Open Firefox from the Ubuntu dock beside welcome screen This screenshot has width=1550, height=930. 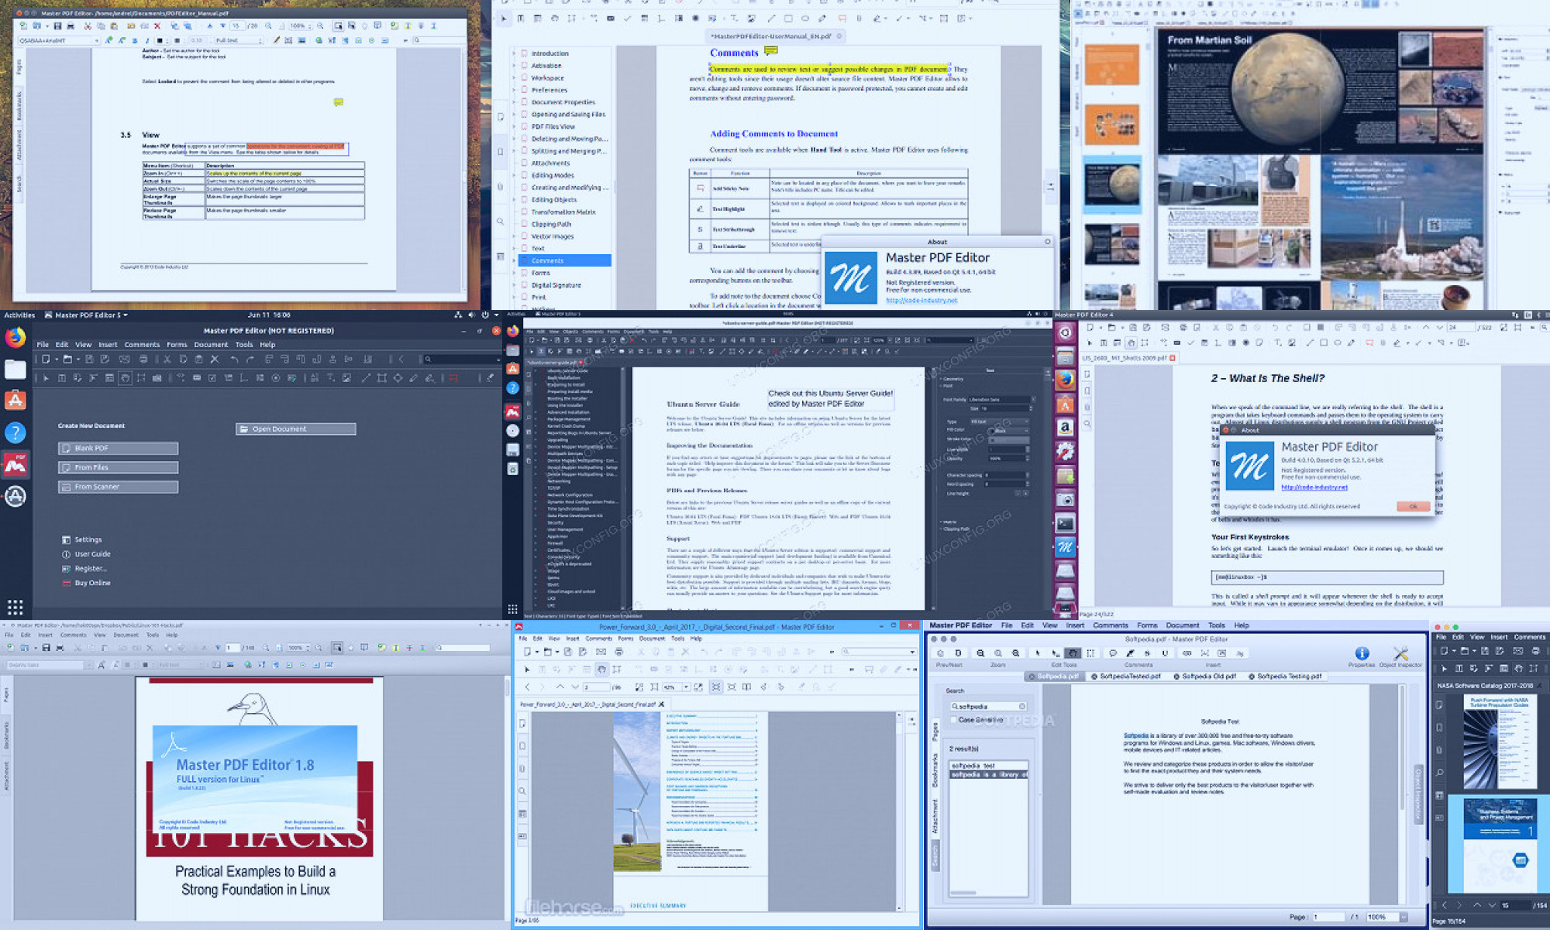coord(15,337)
